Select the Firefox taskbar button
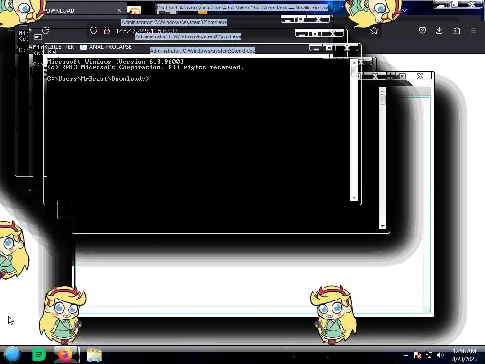 (x=65, y=355)
